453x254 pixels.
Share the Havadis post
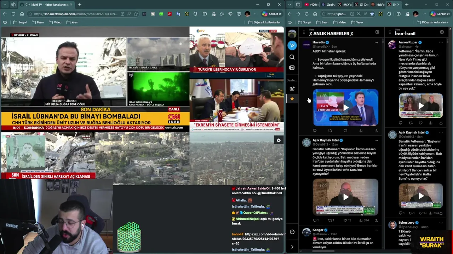pos(376,131)
